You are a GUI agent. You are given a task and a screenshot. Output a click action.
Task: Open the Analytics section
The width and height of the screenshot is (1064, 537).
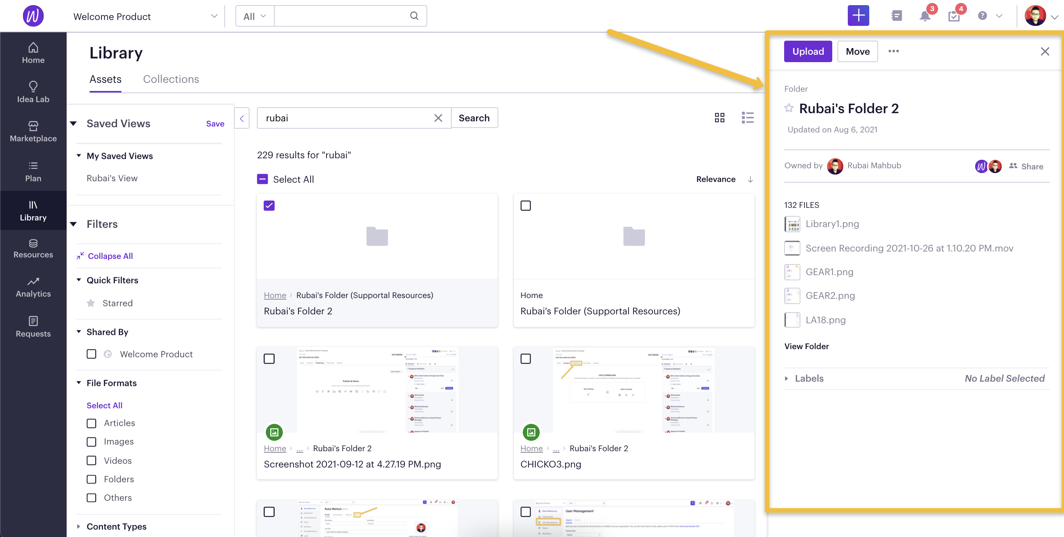pos(33,287)
